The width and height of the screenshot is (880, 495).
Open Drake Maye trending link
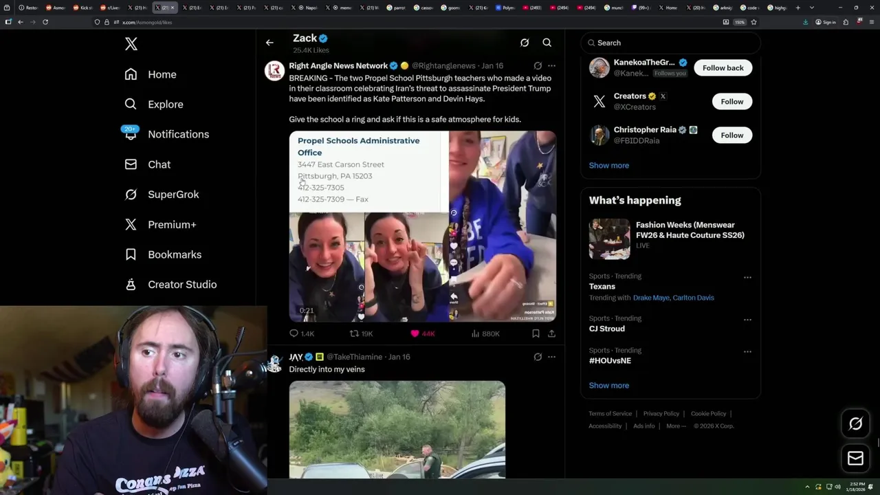(x=650, y=298)
